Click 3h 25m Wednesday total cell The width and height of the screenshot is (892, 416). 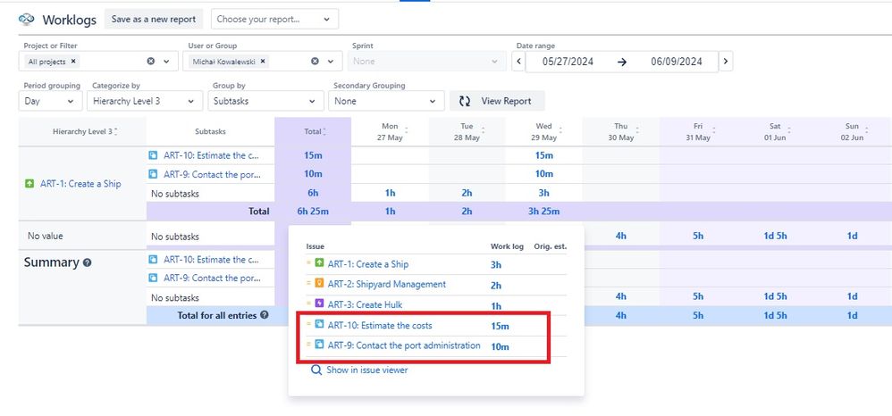[543, 212]
